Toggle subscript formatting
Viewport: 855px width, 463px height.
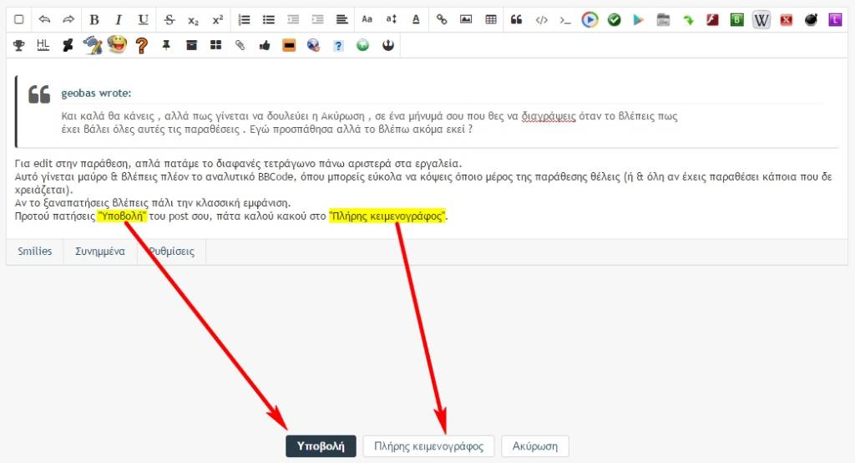(193, 20)
